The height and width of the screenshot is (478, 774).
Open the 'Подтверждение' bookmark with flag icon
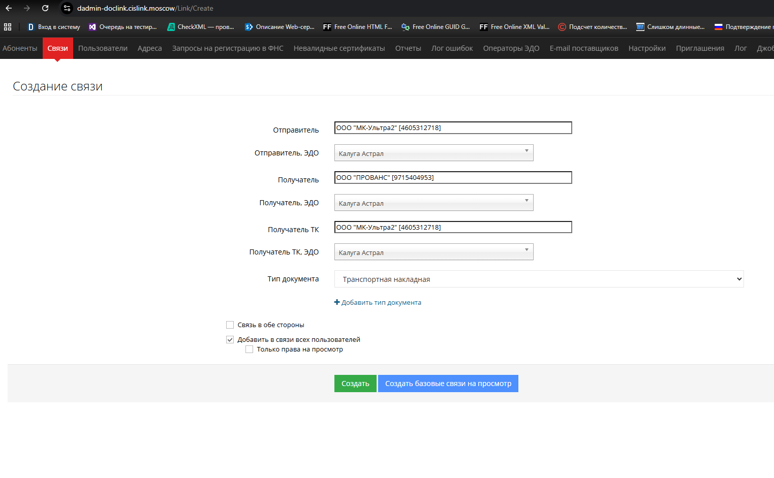pos(744,27)
